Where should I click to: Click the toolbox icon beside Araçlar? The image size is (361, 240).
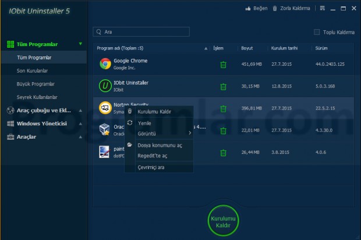(x=10, y=137)
